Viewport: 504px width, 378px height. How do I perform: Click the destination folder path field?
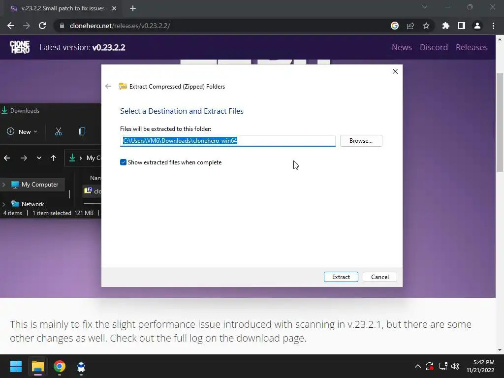(227, 141)
